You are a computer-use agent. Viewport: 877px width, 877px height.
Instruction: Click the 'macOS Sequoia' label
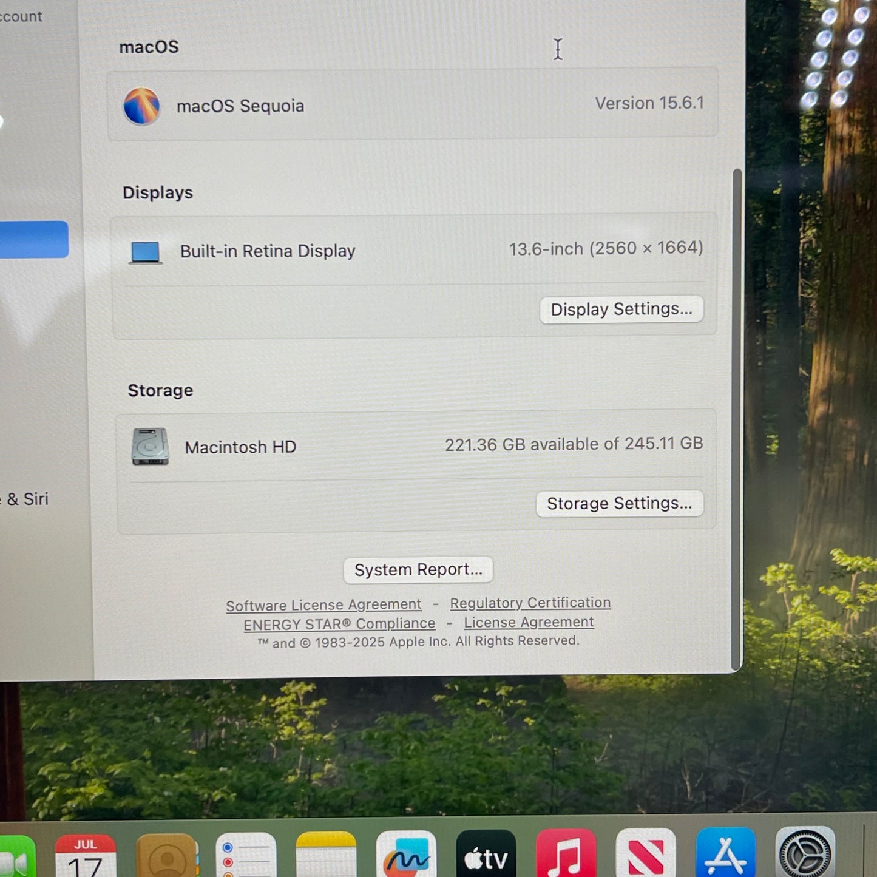point(240,106)
